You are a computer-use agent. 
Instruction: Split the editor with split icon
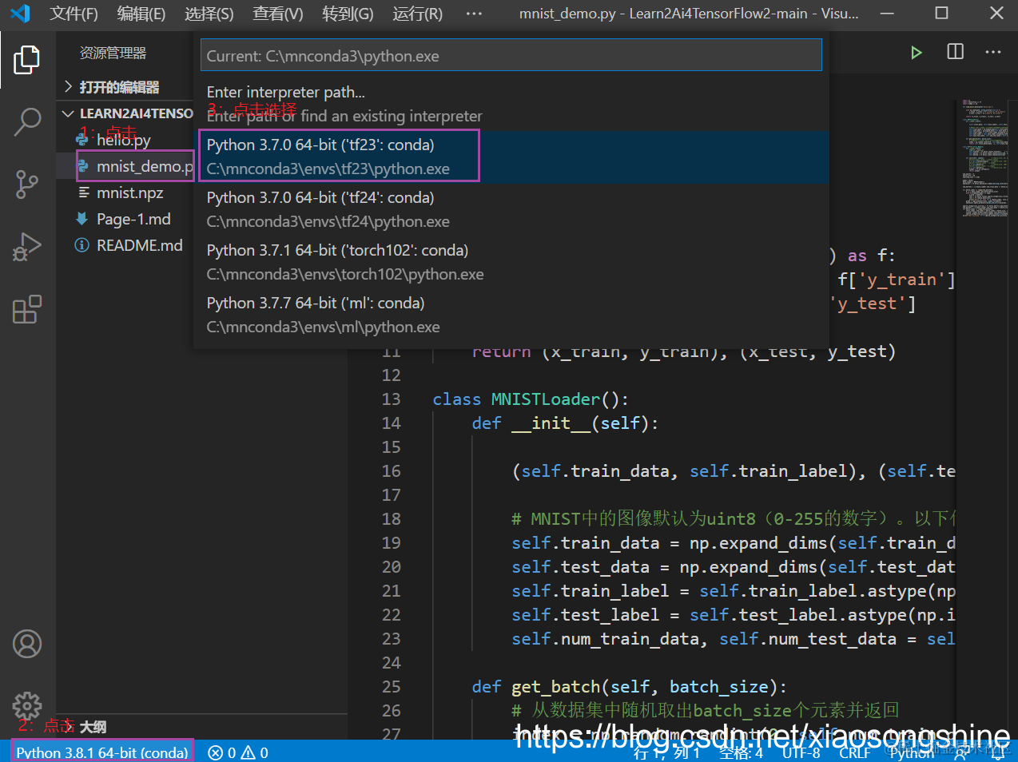click(956, 52)
